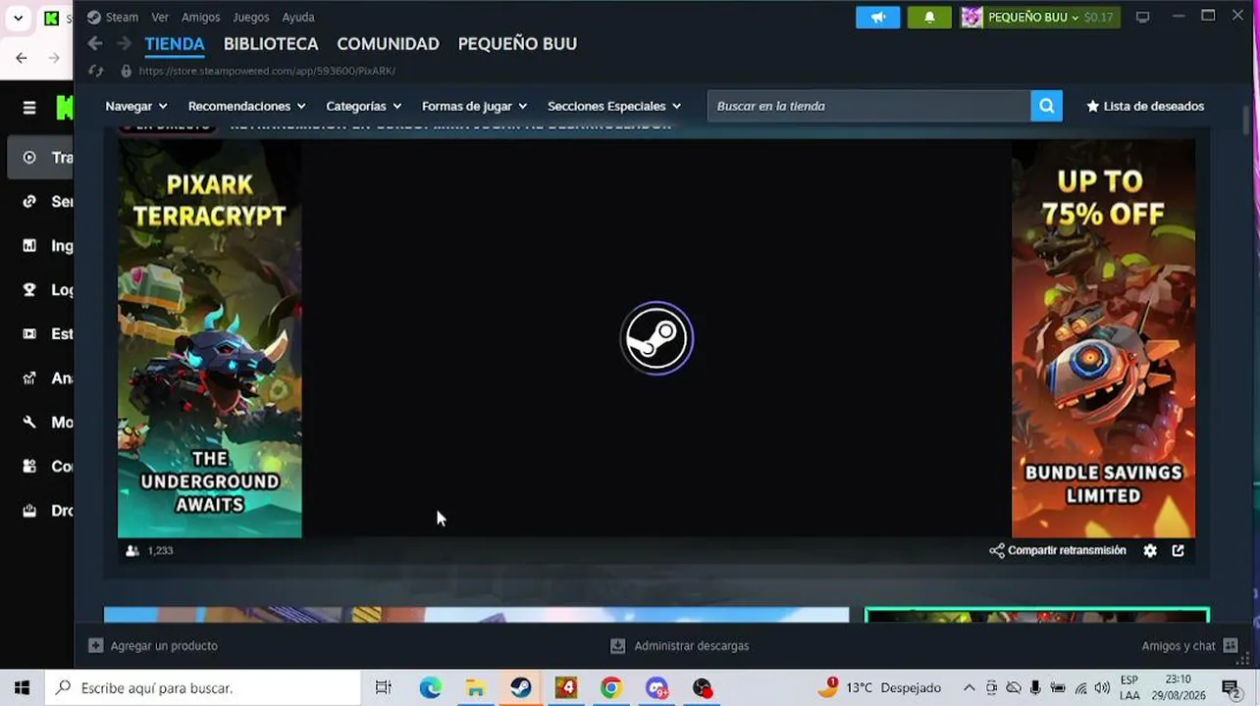Expand the Recomendaciones dropdown
Screen dimensions: 1260x706
click(247, 106)
